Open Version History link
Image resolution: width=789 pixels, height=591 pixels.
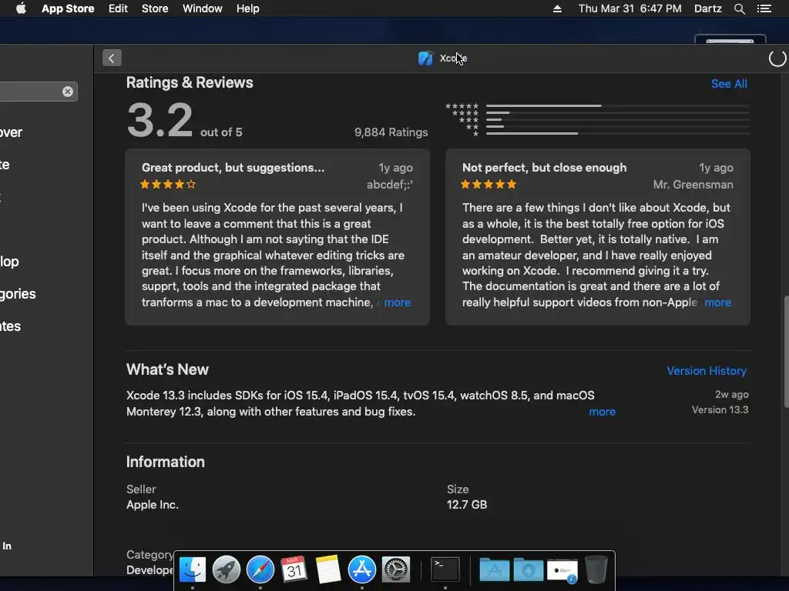(x=707, y=371)
